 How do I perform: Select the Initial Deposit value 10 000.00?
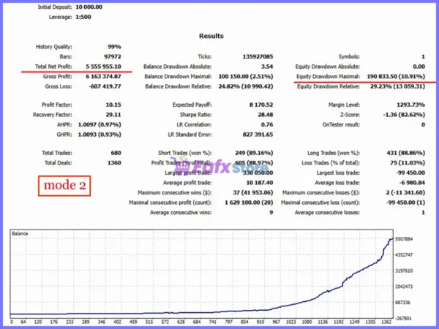pos(89,7)
